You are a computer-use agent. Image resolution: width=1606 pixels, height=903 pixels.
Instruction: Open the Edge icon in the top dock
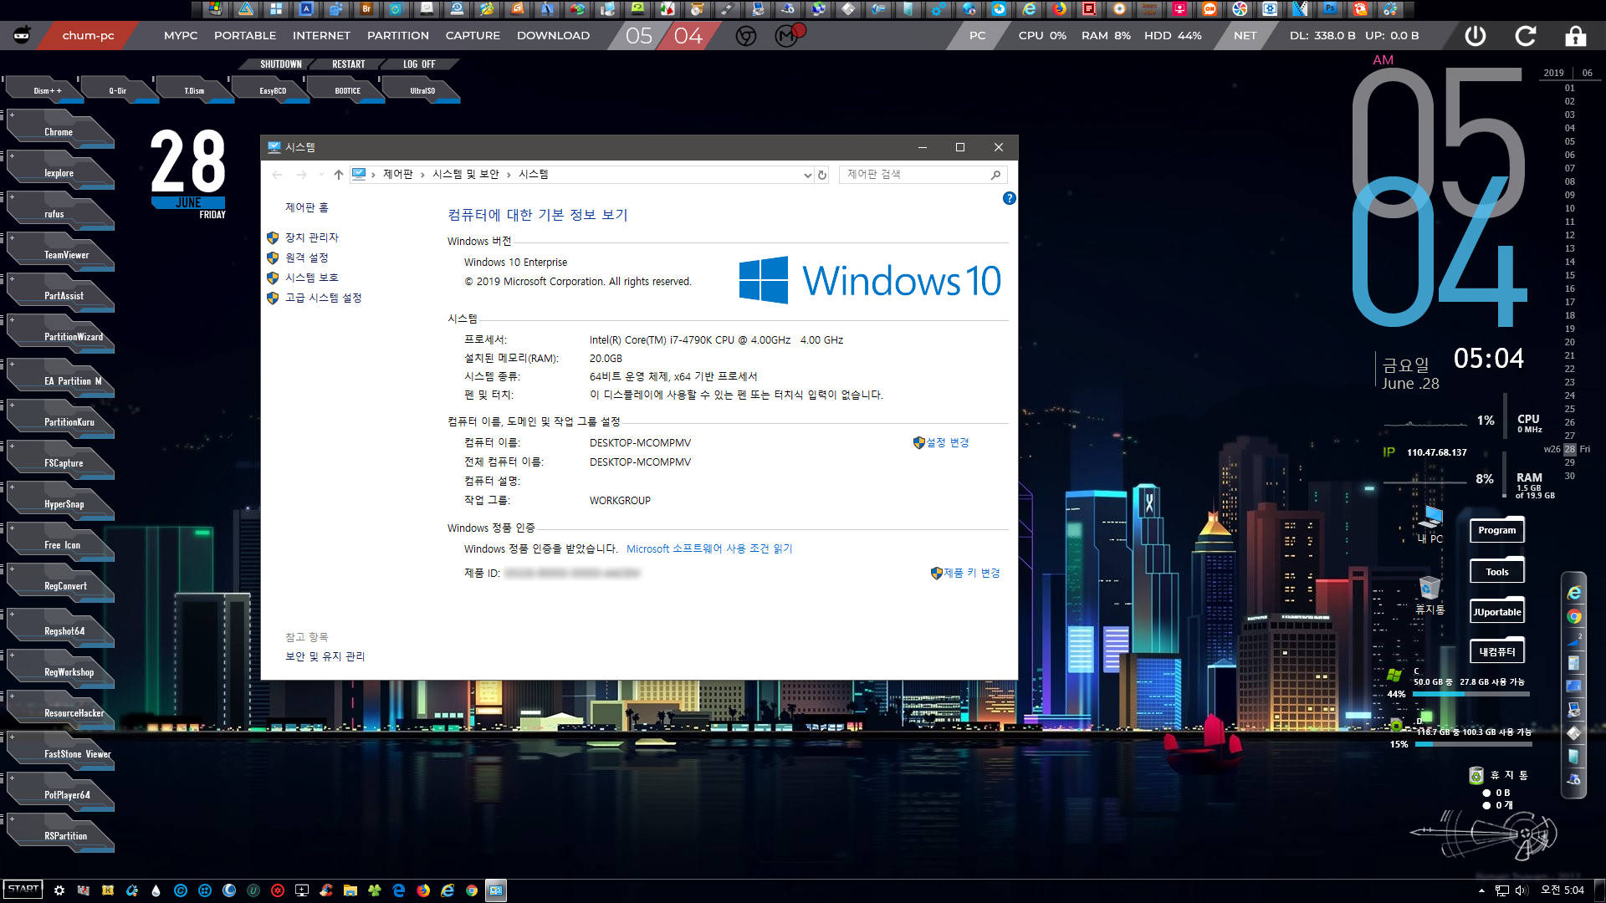coord(1029,9)
